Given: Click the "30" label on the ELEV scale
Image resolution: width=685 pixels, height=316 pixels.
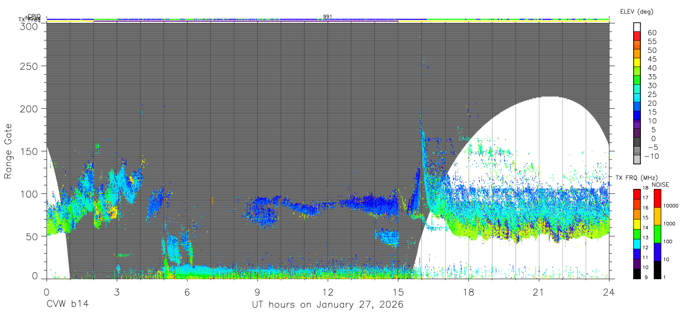Looking at the screenshot, I should point(652,86).
